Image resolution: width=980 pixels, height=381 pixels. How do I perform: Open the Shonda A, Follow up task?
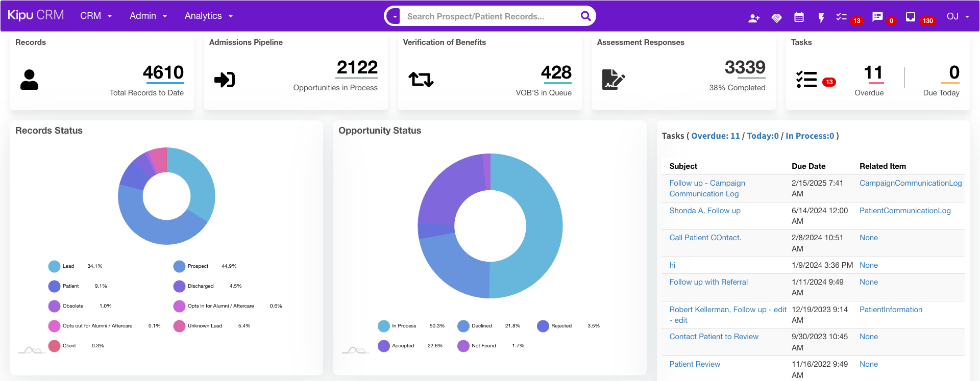[x=704, y=211]
